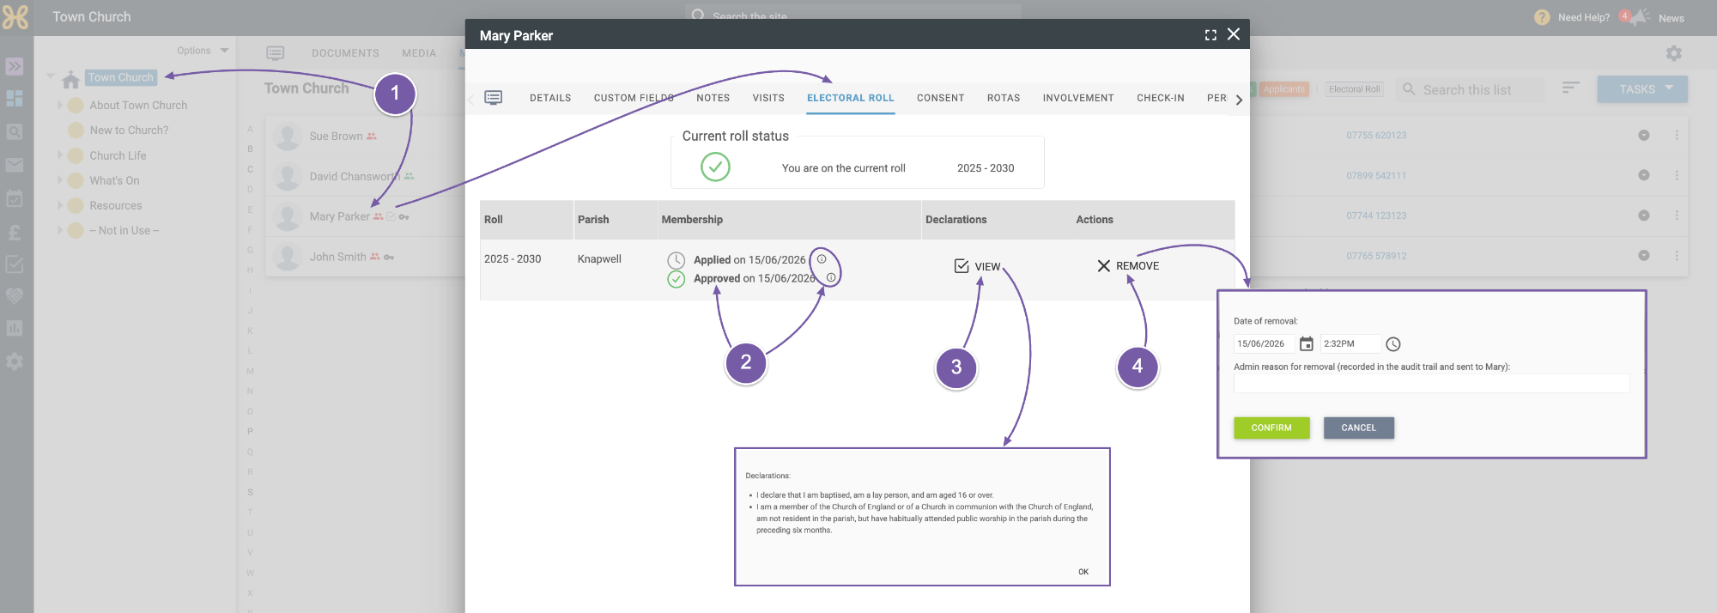Click the list view icon before Details tab
Viewport: 1717px width, 613px height.
494,98
